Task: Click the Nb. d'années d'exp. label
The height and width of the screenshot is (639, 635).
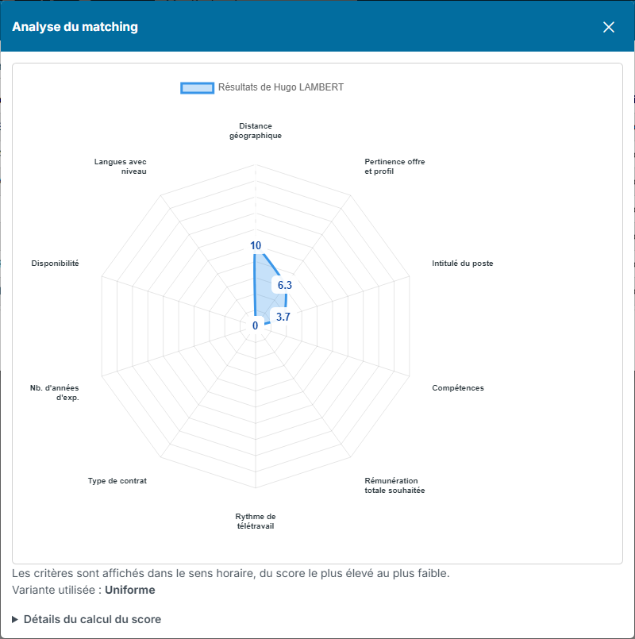Action: (55, 393)
